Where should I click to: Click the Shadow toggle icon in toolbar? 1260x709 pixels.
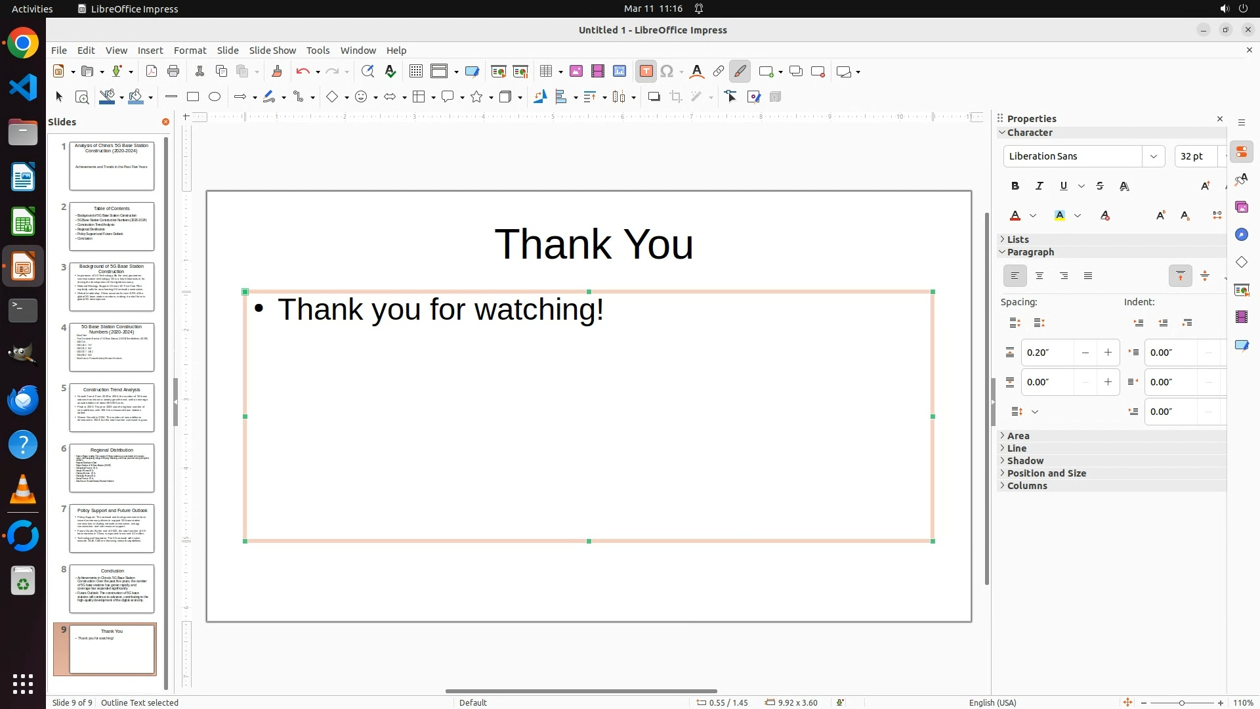[x=654, y=97]
